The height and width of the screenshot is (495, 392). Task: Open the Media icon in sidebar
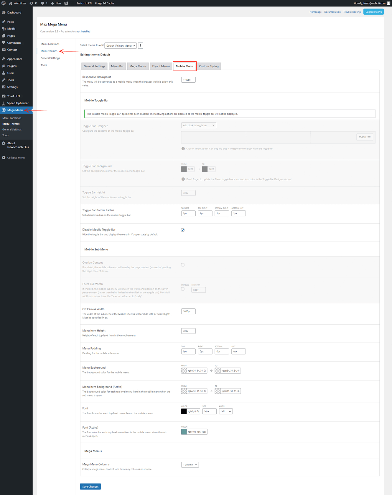4,29
